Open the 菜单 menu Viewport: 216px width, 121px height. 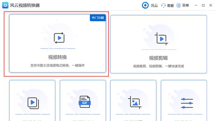(x=185, y=5)
